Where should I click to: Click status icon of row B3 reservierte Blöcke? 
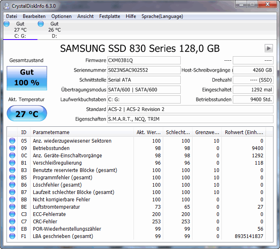point(12,170)
